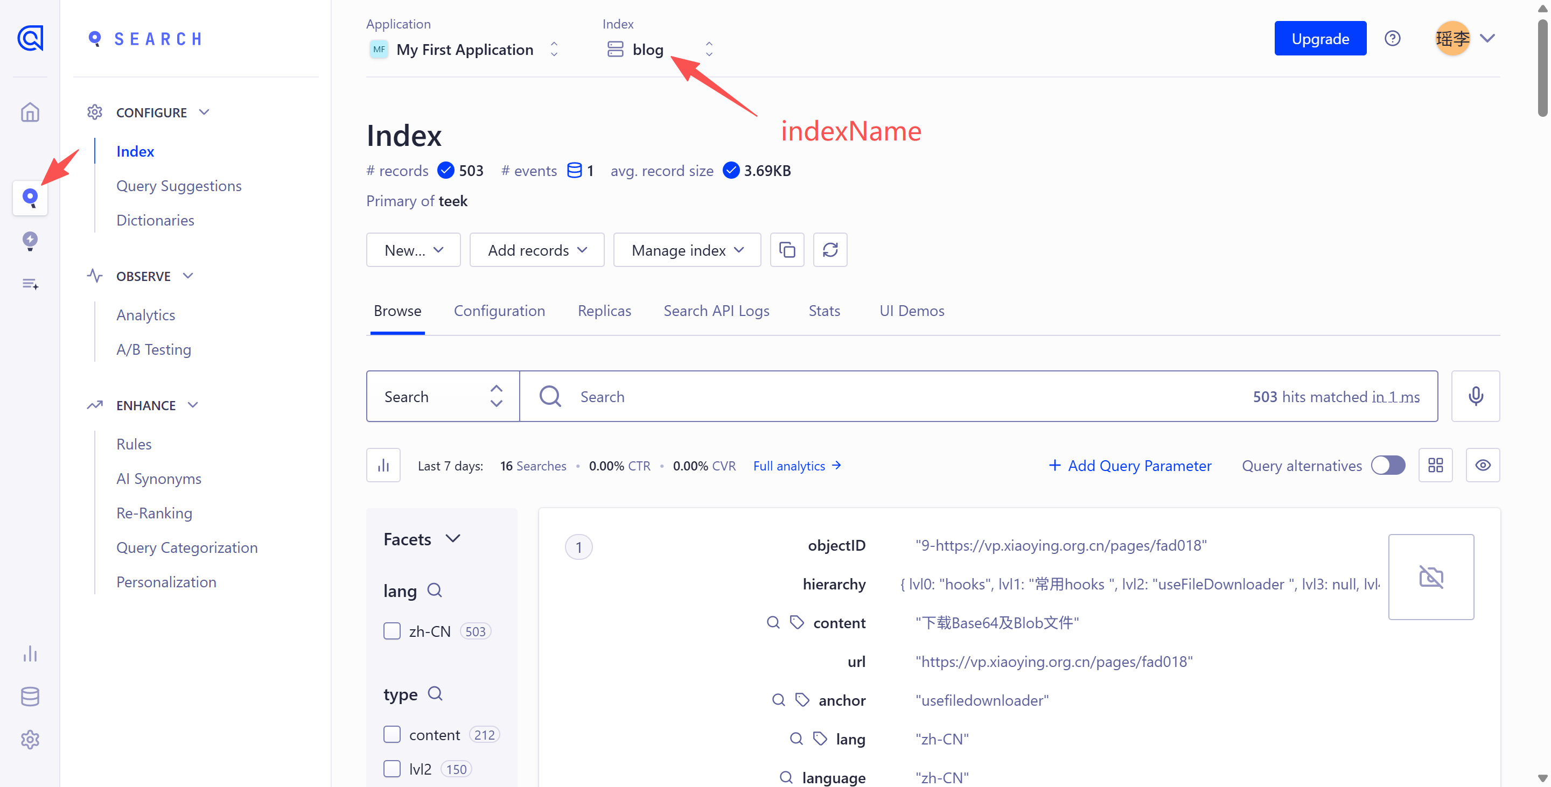Toggle the eye visibility icon button
Screen dimensions: 1551x787
(x=1483, y=465)
